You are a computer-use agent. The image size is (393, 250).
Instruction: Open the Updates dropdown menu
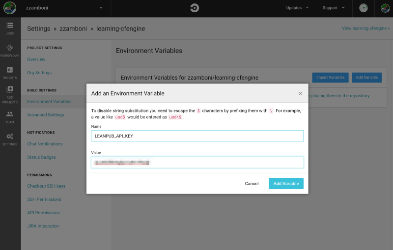(297, 8)
